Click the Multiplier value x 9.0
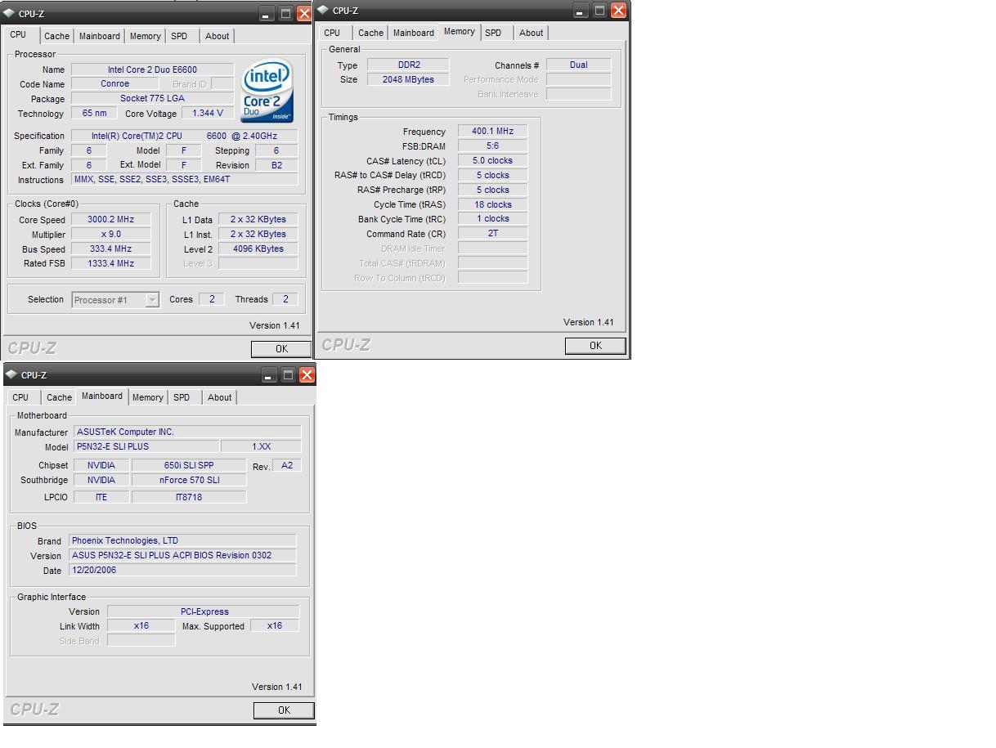The height and width of the screenshot is (748, 996). pyautogui.click(x=111, y=234)
